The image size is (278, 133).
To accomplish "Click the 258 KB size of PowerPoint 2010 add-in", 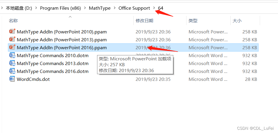I will tap(250, 32).
